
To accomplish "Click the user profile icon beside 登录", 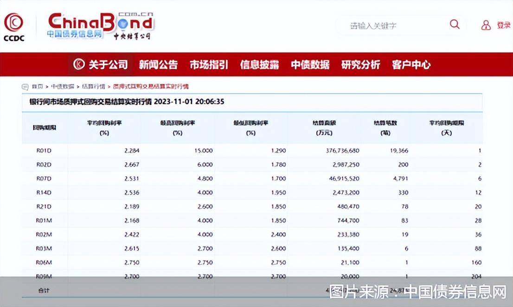I will click(x=486, y=25).
